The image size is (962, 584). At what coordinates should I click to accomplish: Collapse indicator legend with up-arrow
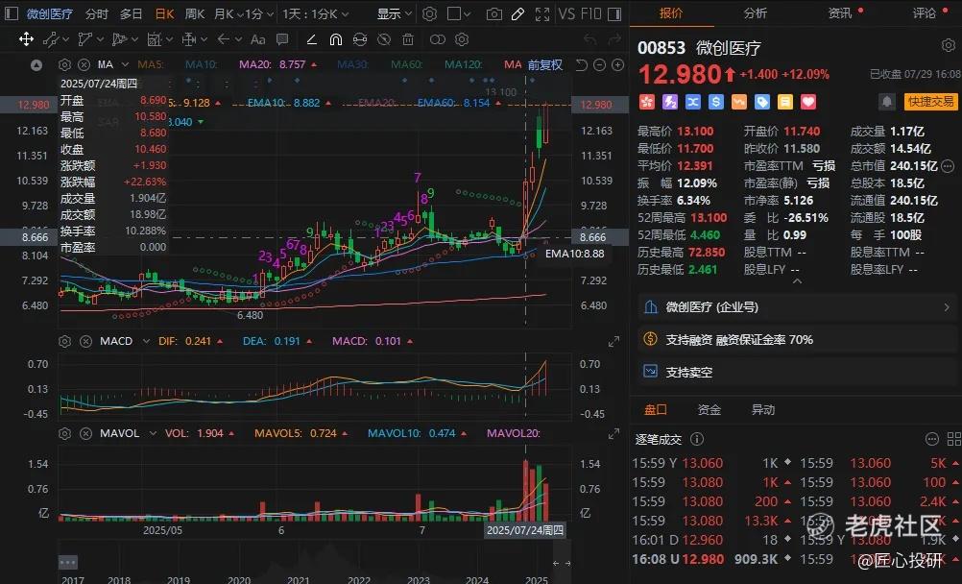tap(36, 64)
